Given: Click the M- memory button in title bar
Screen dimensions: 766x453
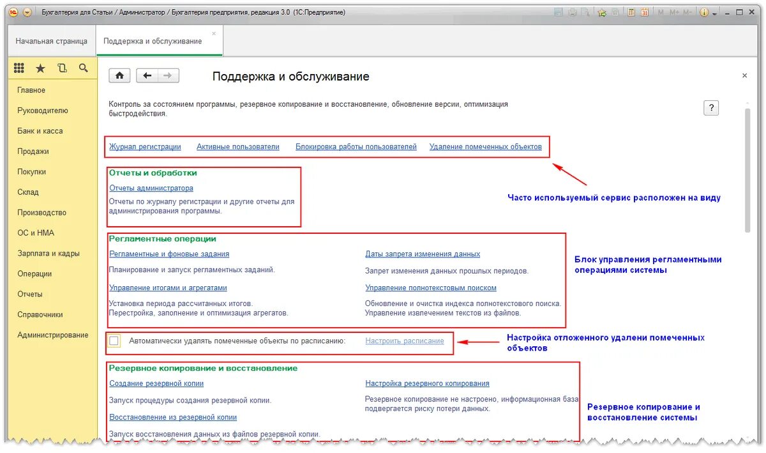Looking at the screenshot, I should (688, 12).
